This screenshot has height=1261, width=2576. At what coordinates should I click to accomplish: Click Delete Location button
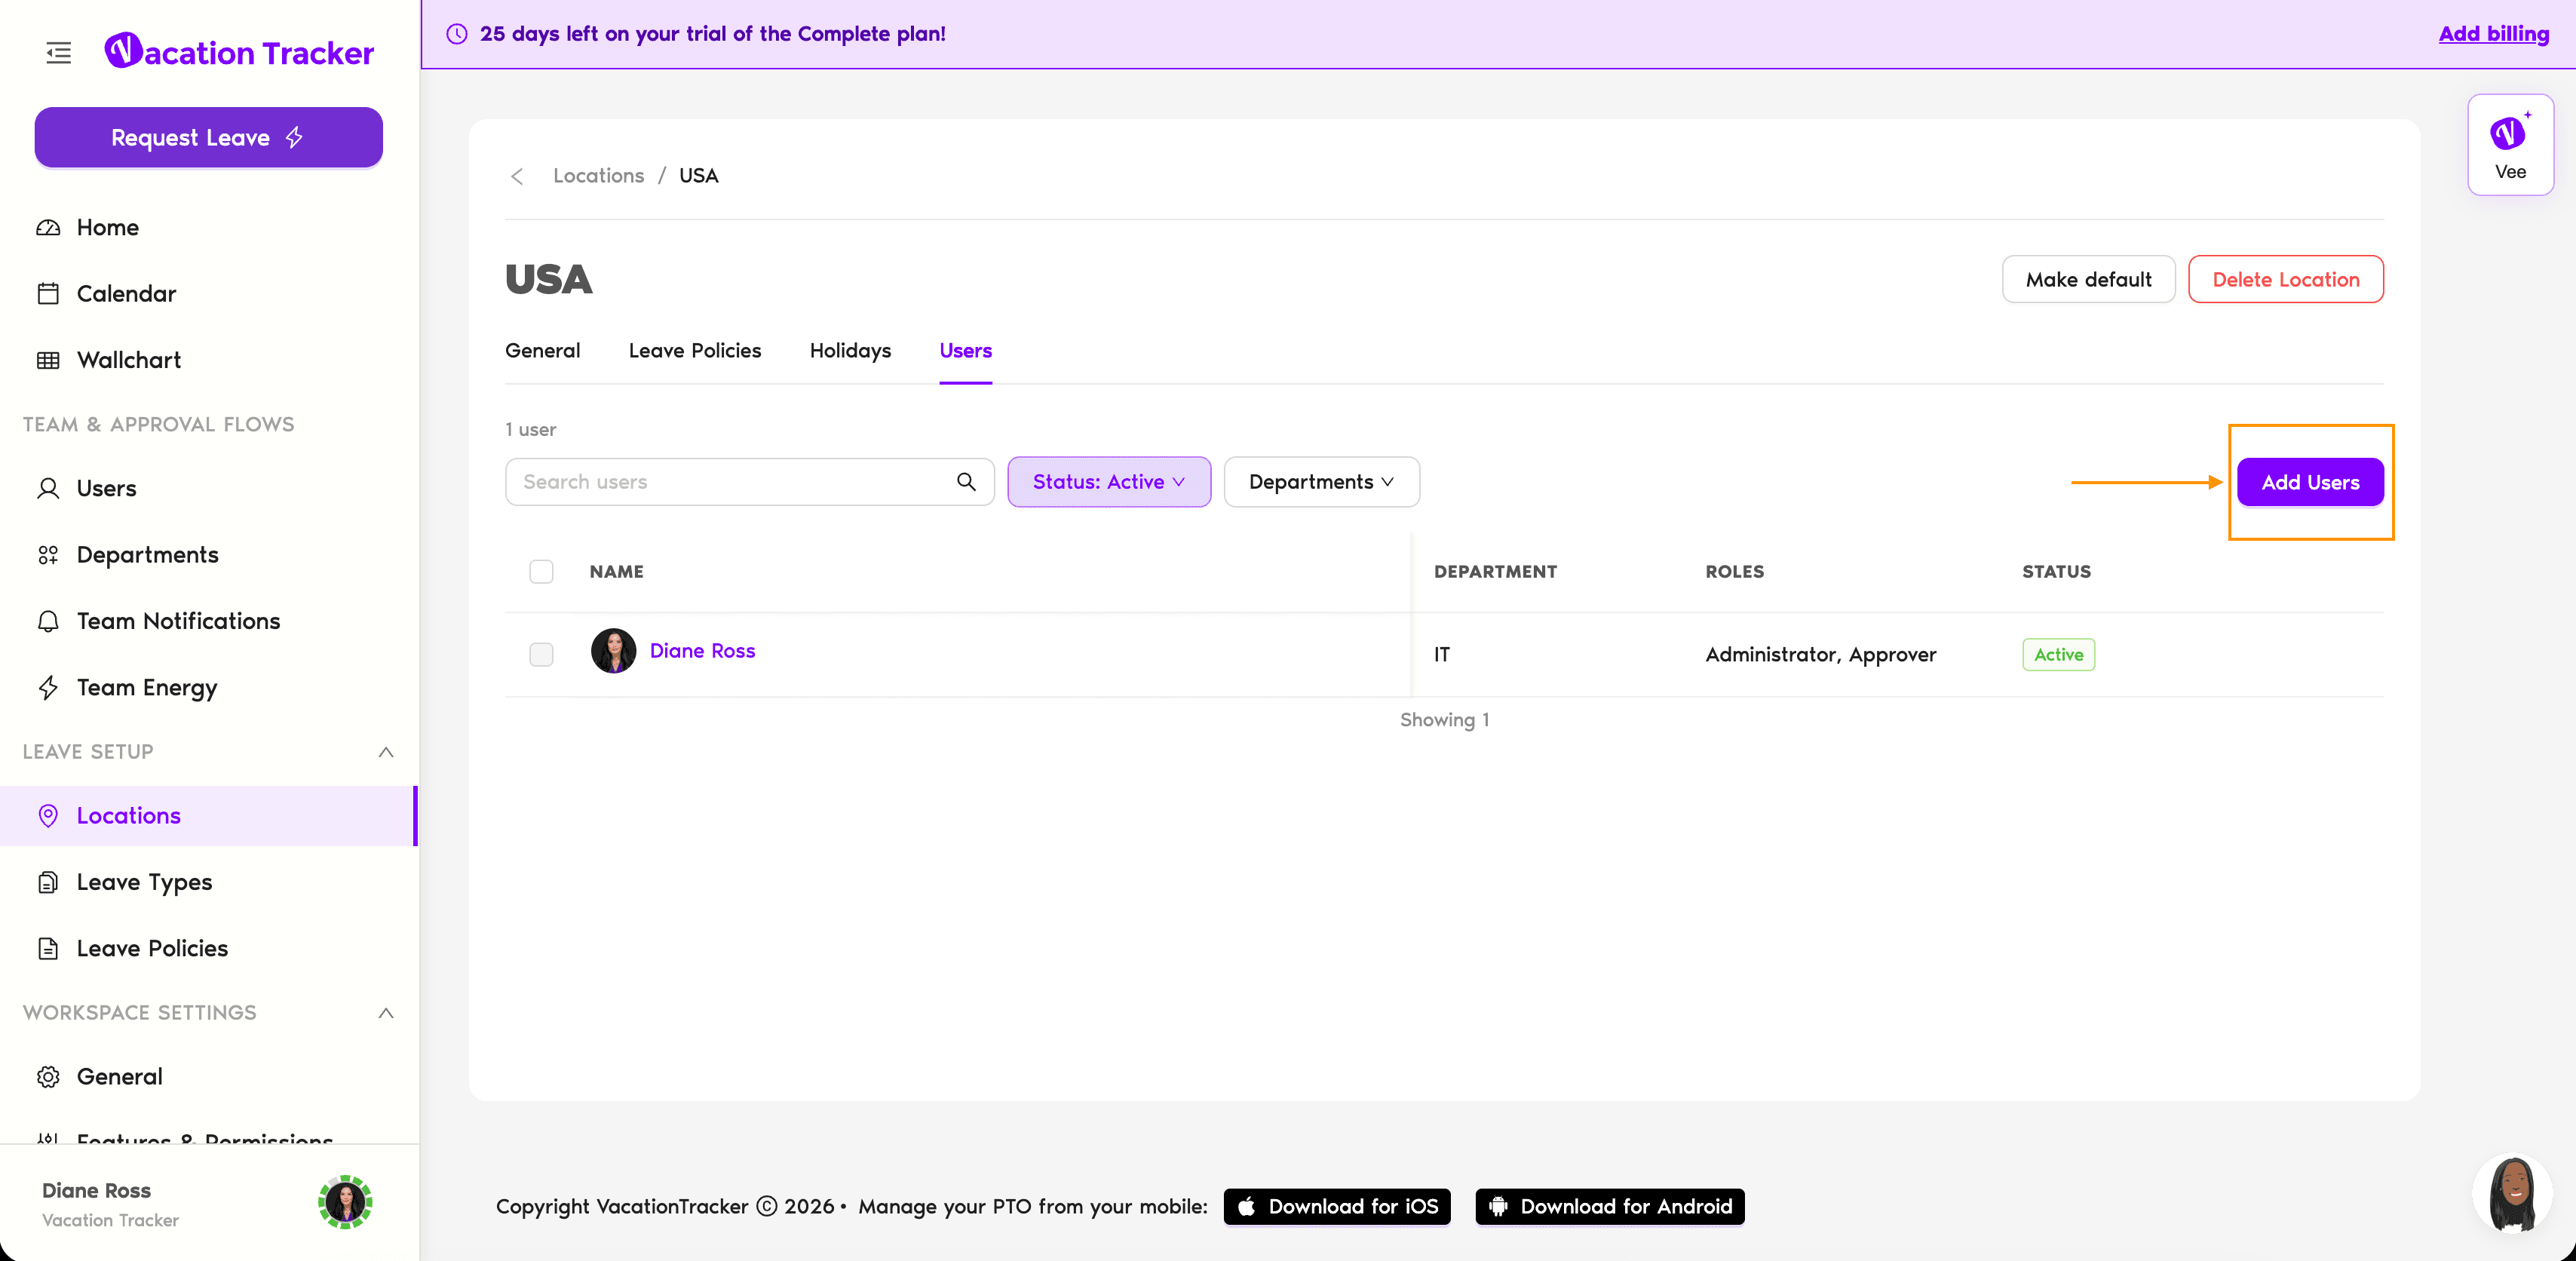[x=2286, y=280]
